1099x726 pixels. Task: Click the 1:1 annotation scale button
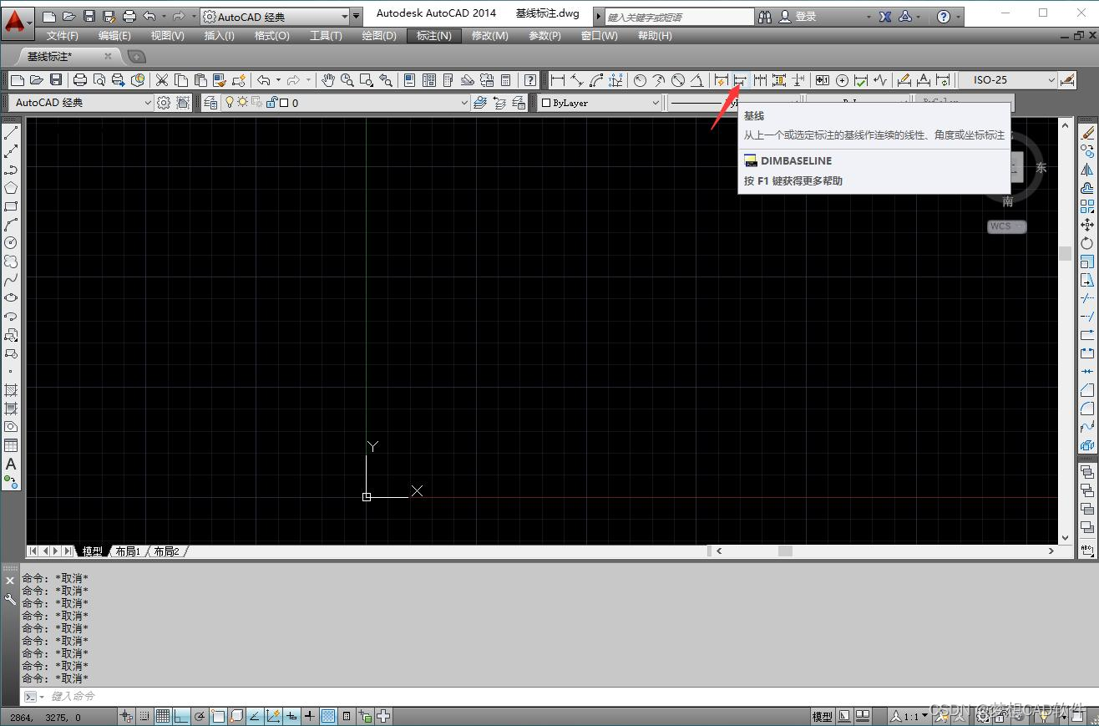tap(909, 716)
